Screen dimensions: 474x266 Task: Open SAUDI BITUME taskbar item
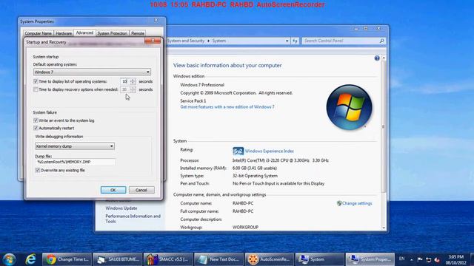point(118,259)
